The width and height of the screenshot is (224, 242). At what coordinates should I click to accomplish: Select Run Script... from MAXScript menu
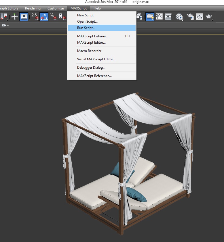pyautogui.click(x=86, y=28)
